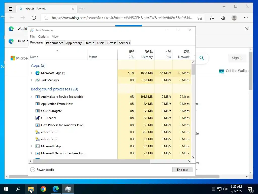Open File Explorer from taskbar
This screenshot has width=258, height=194.
[31, 189]
